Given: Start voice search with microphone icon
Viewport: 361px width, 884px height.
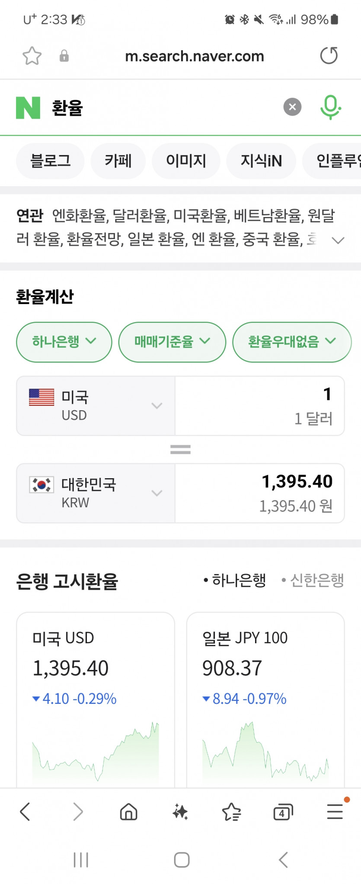Looking at the screenshot, I should pyautogui.click(x=330, y=107).
